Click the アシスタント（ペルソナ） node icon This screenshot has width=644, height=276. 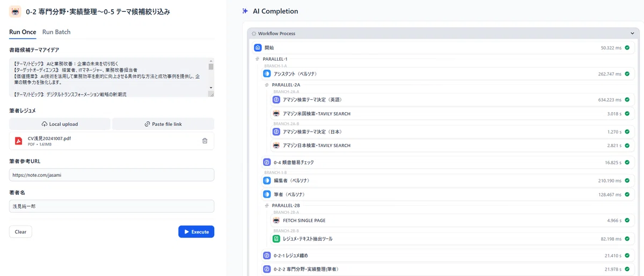(x=267, y=74)
